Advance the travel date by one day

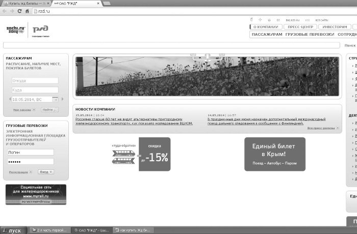62,99
